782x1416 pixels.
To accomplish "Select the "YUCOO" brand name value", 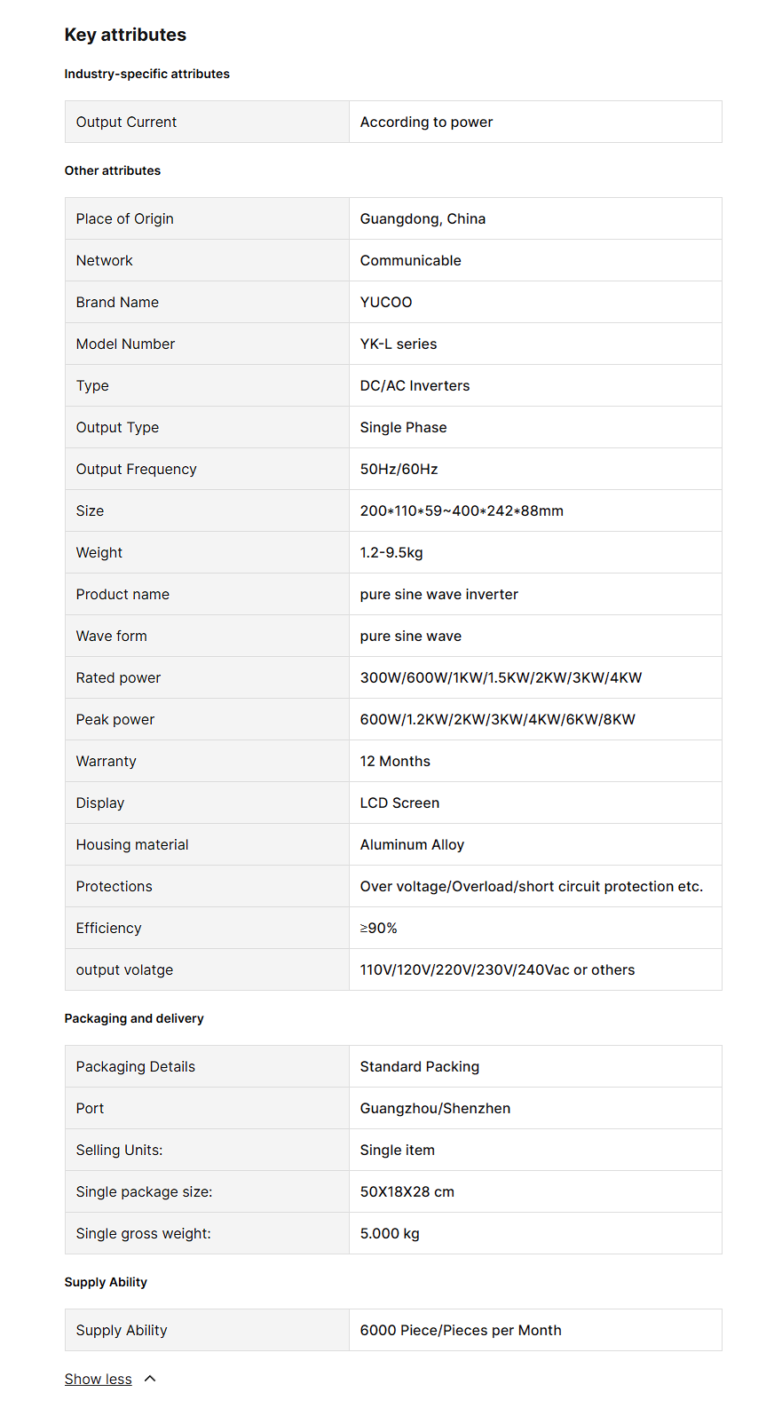I will [386, 302].
